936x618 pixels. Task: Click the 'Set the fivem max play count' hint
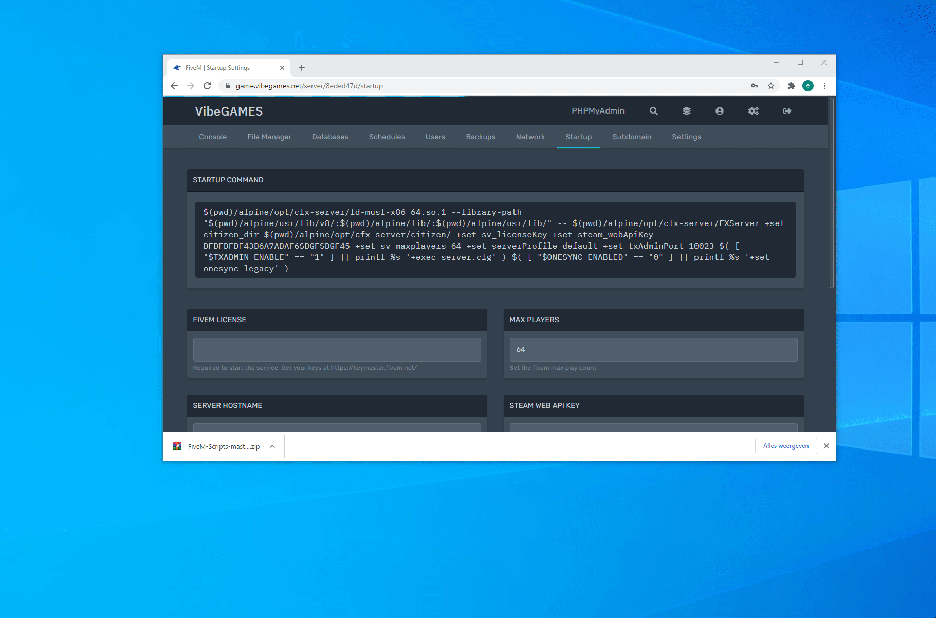(553, 368)
